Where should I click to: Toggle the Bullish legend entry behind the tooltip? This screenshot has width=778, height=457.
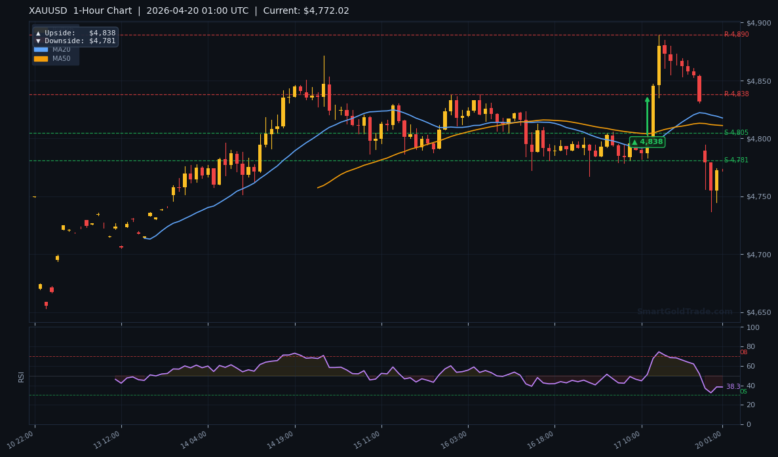[64, 29]
